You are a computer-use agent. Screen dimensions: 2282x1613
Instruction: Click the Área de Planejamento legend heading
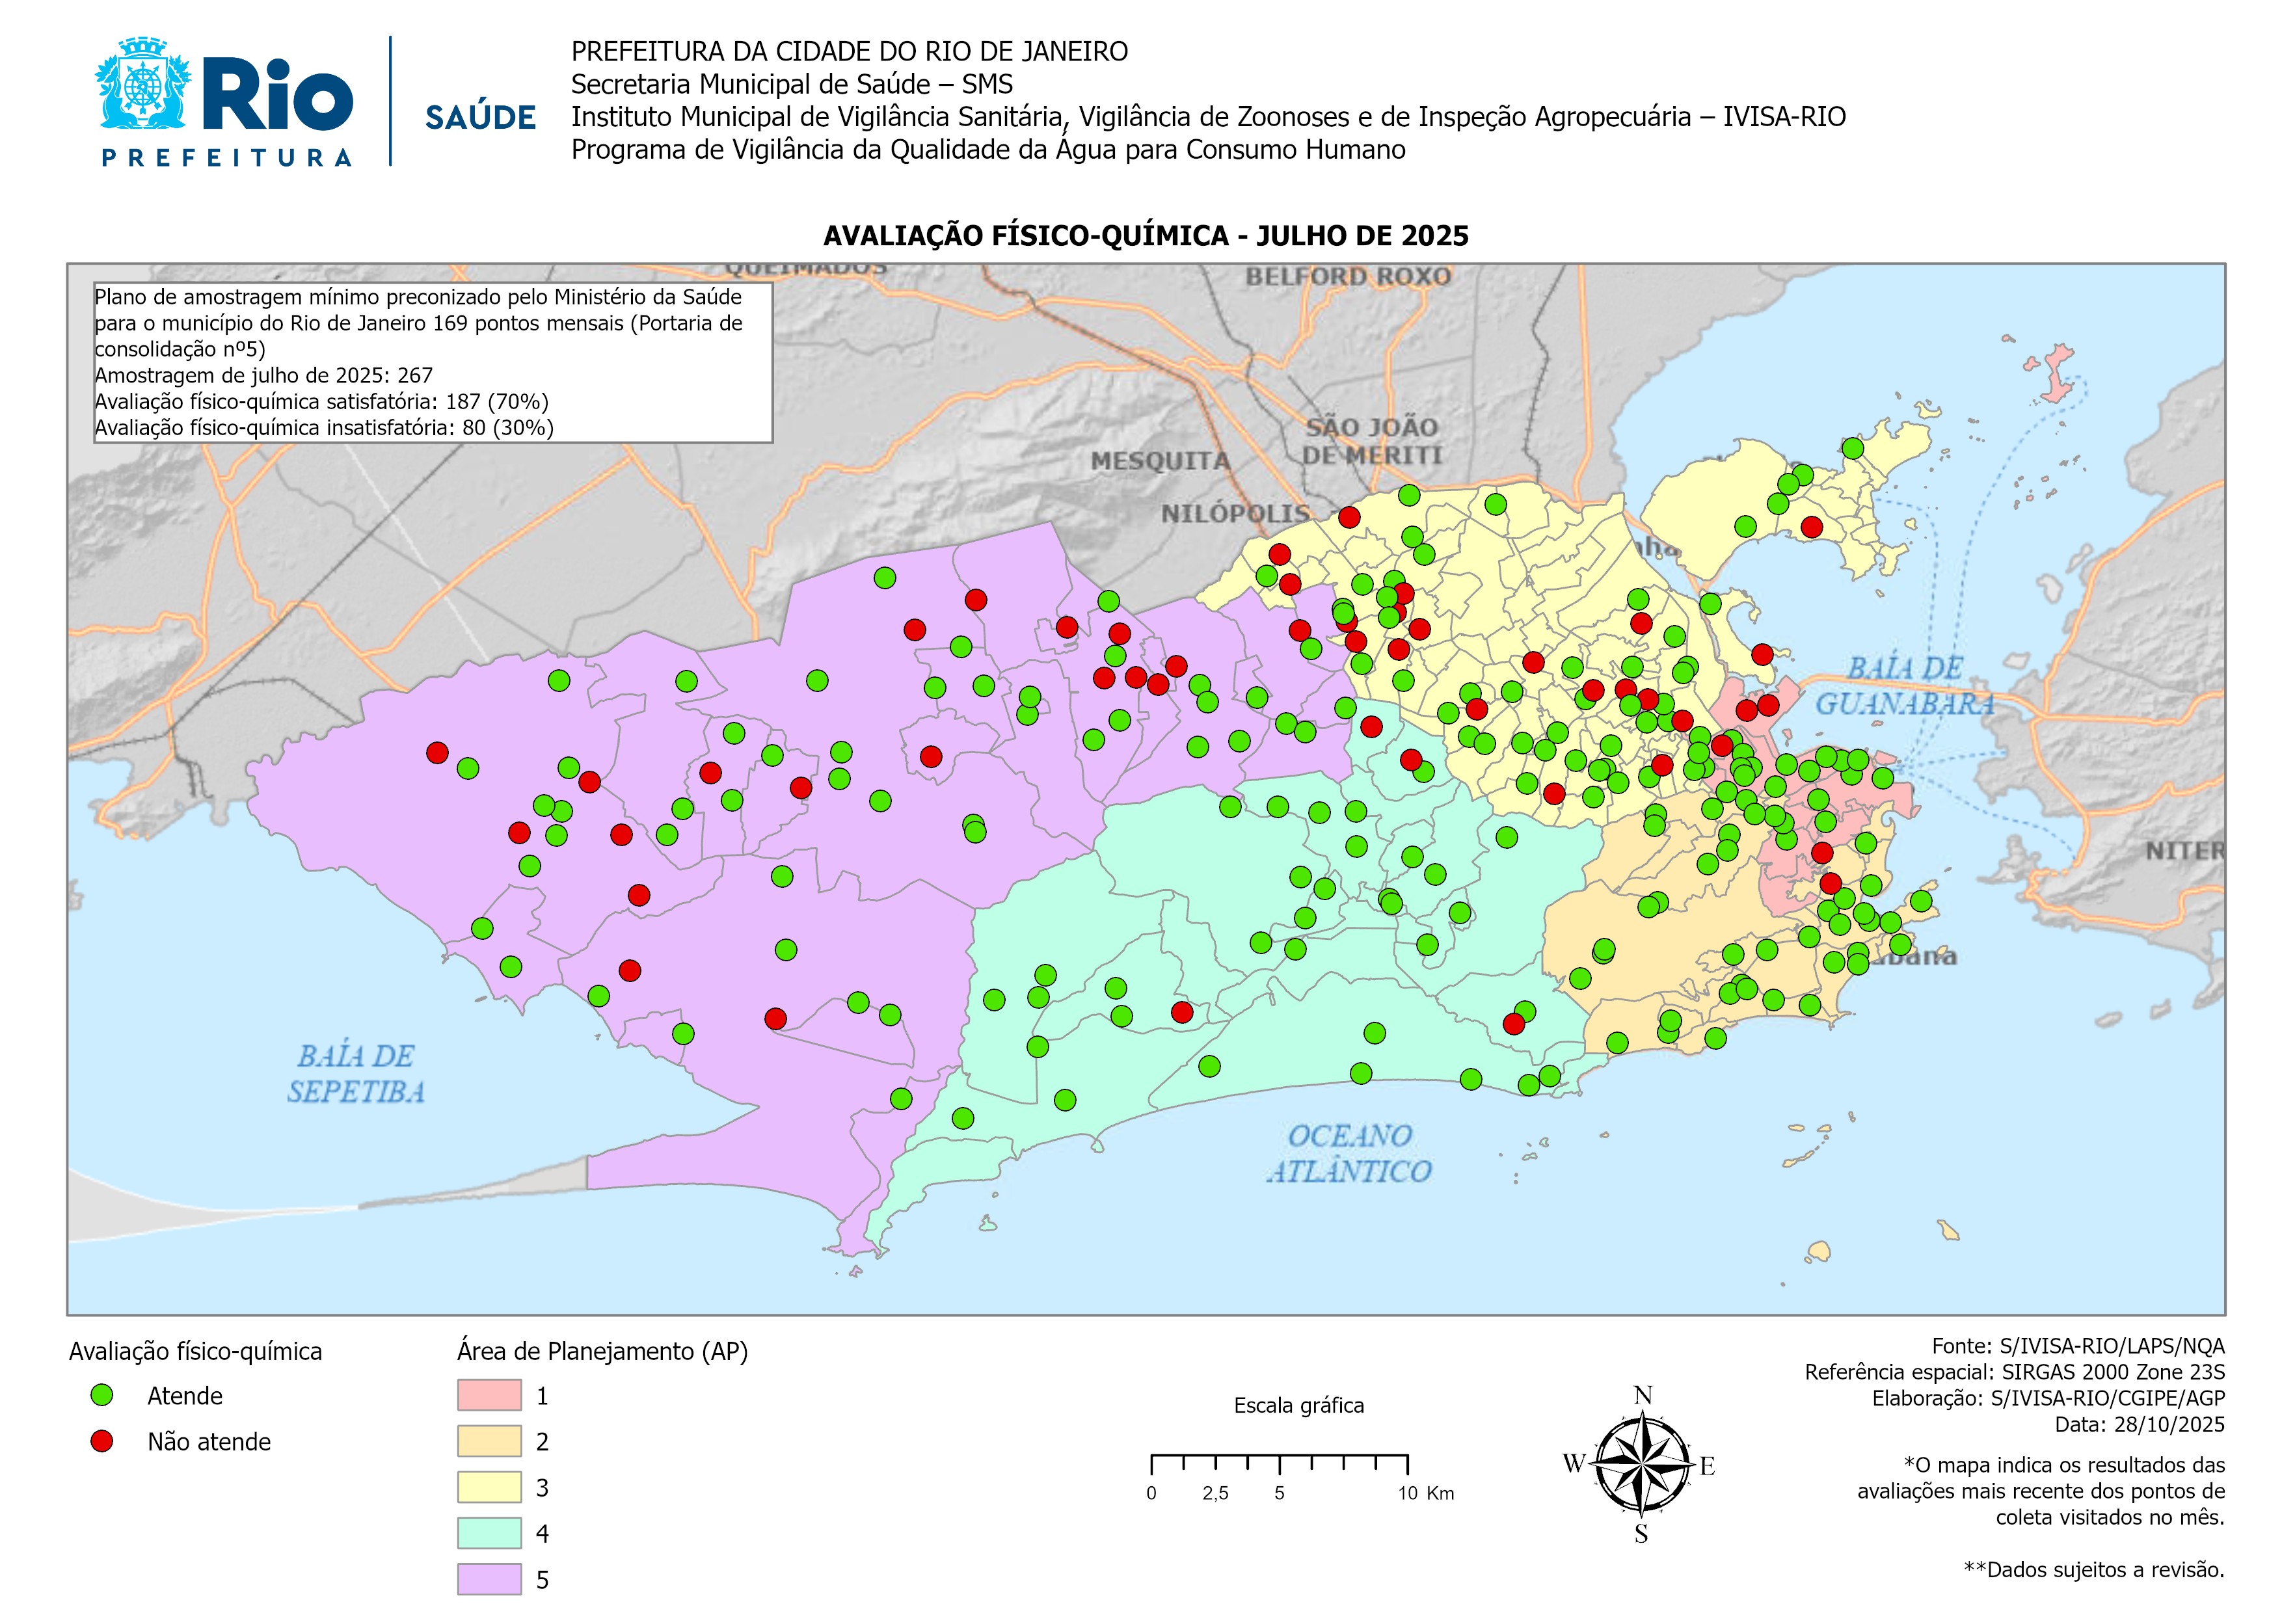pos(602,1351)
